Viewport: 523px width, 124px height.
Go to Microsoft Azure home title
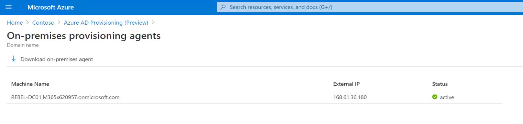coord(51,7)
